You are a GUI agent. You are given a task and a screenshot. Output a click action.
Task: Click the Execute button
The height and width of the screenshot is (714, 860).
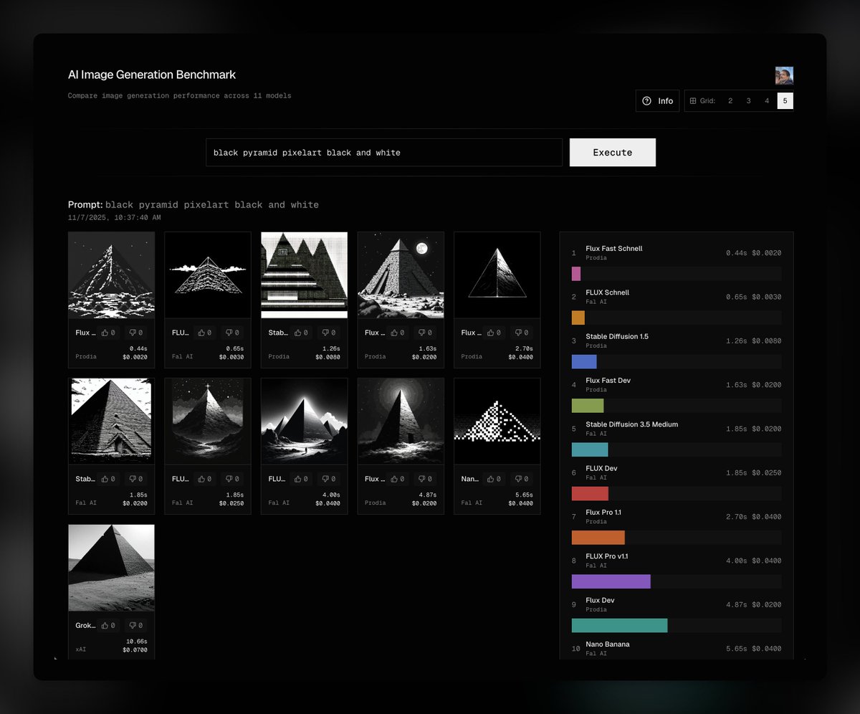pyautogui.click(x=613, y=153)
